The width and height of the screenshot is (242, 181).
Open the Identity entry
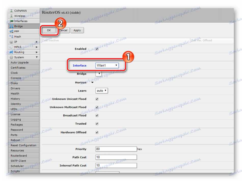tap(24, 104)
